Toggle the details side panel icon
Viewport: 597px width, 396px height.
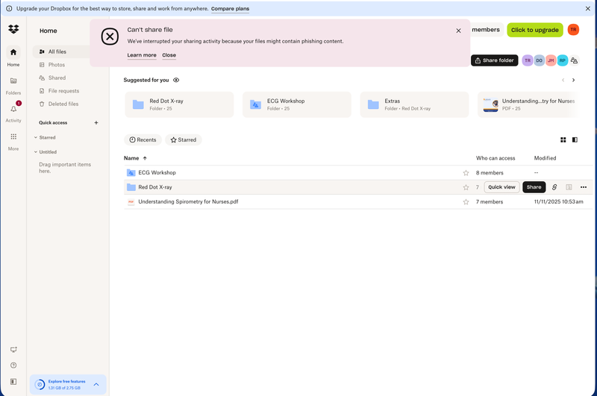(x=575, y=139)
